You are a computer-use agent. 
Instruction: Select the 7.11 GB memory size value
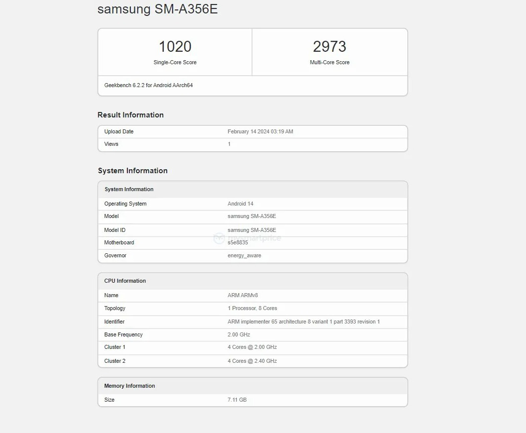(x=237, y=400)
